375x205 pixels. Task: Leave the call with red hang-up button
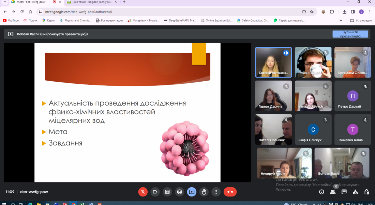point(230,192)
